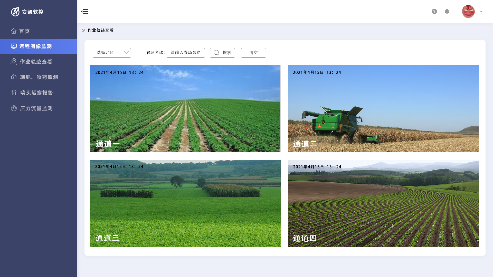Click the location icon beside 作业轨迹查看
The image size is (493, 277).
click(x=14, y=62)
